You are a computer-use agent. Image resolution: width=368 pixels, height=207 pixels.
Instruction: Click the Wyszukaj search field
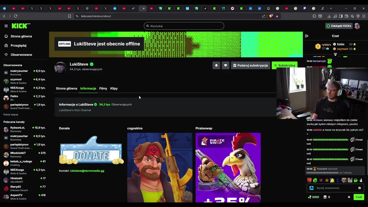(184, 26)
